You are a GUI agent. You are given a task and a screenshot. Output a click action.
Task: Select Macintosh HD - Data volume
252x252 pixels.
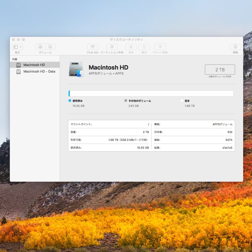(x=39, y=71)
